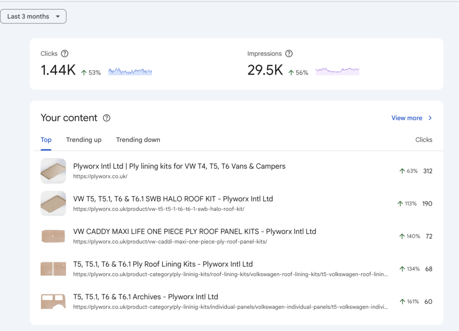Click the help icon beside Impressions
The width and height of the screenshot is (459, 331).
pos(289,53)
